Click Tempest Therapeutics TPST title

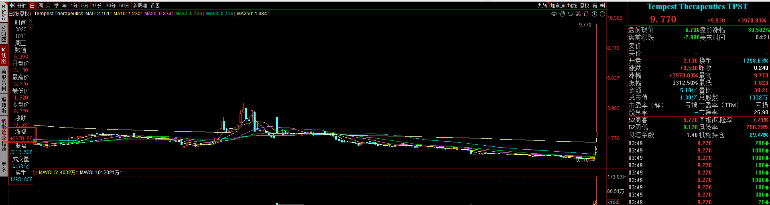point(697,7)
